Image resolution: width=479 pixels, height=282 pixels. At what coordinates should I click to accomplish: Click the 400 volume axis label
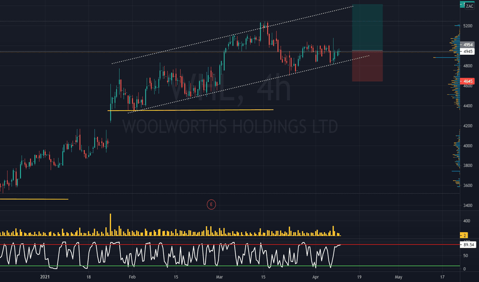[467, 220]
